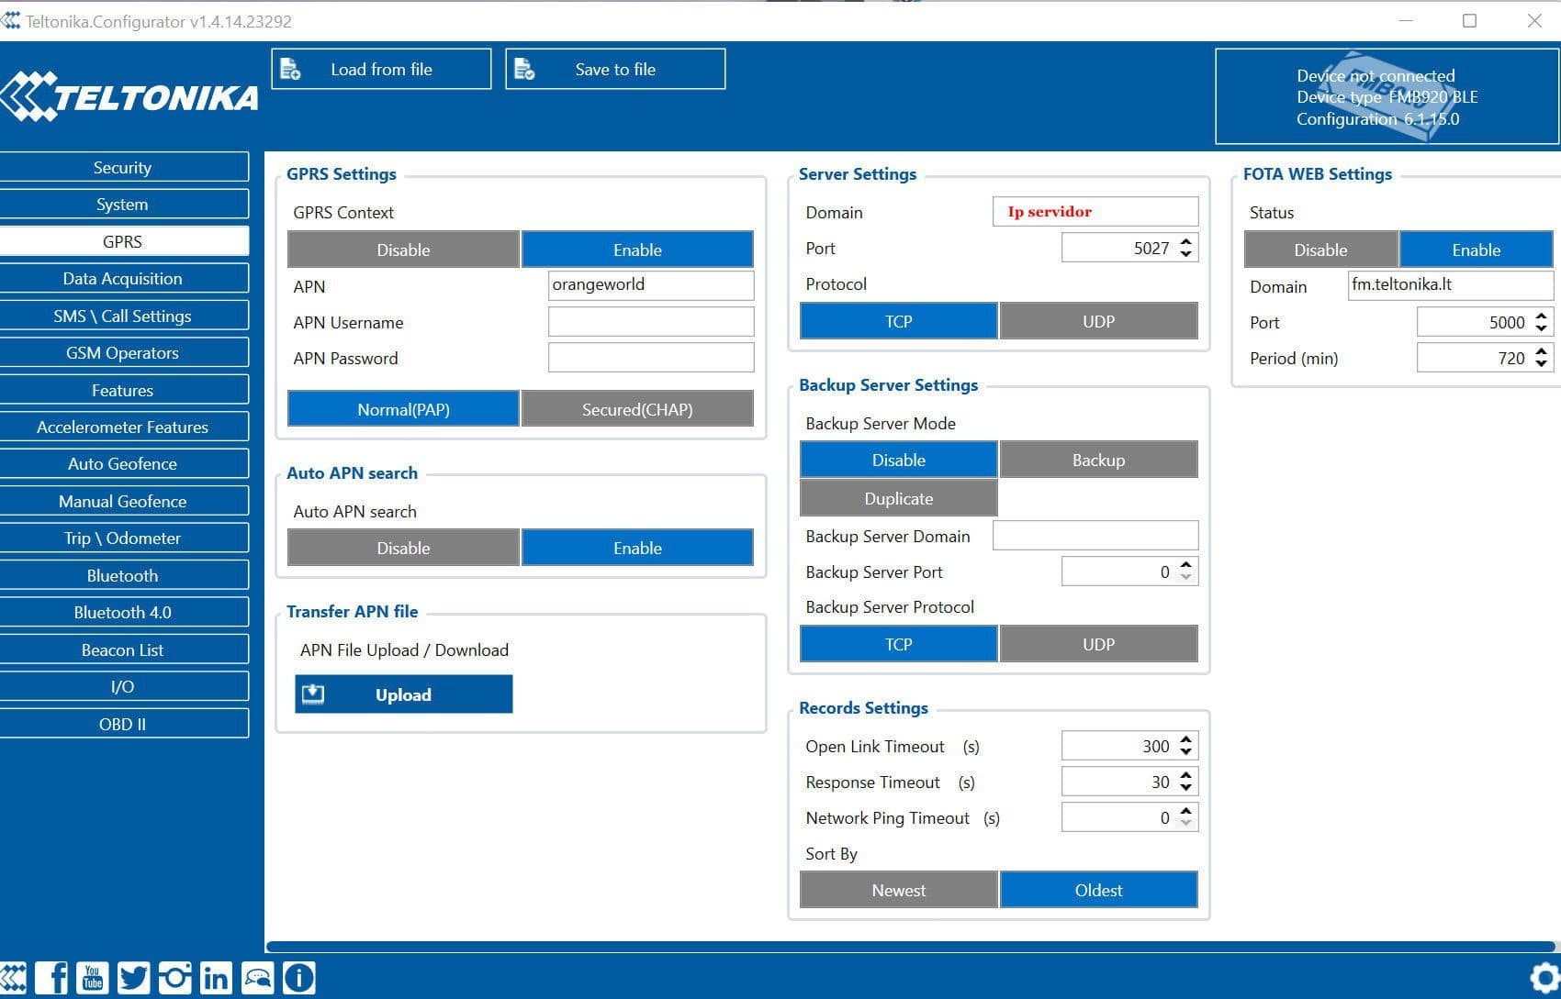This screenshot has width=1561, height=999.
Task: Enable GPRS Context
Action: pyautogui.click(x=637, y=250)
